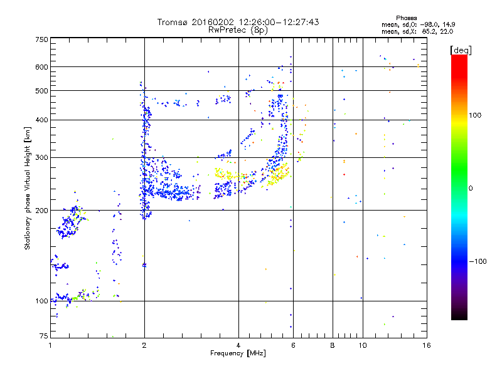Click the y-axis tick label '400'
502x376 pixels.
click(41, 120)
